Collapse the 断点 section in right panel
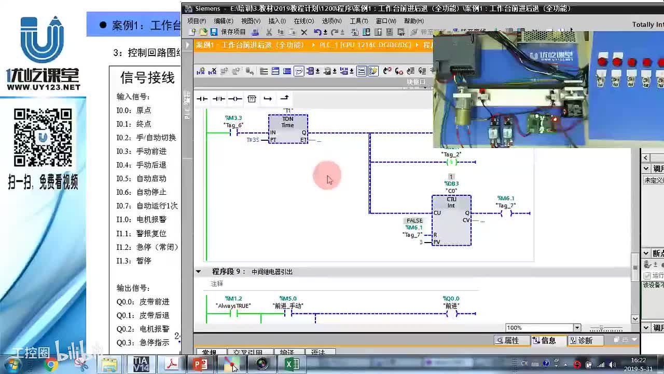The height and width of the screenshot is (374, 664). tap(646, 253)
